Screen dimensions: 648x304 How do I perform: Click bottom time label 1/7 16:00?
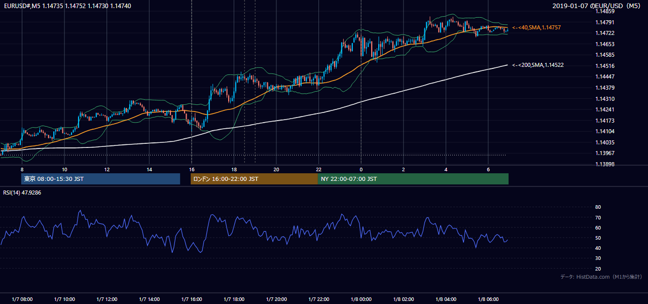pyautogui.click(x=192, y=299)
